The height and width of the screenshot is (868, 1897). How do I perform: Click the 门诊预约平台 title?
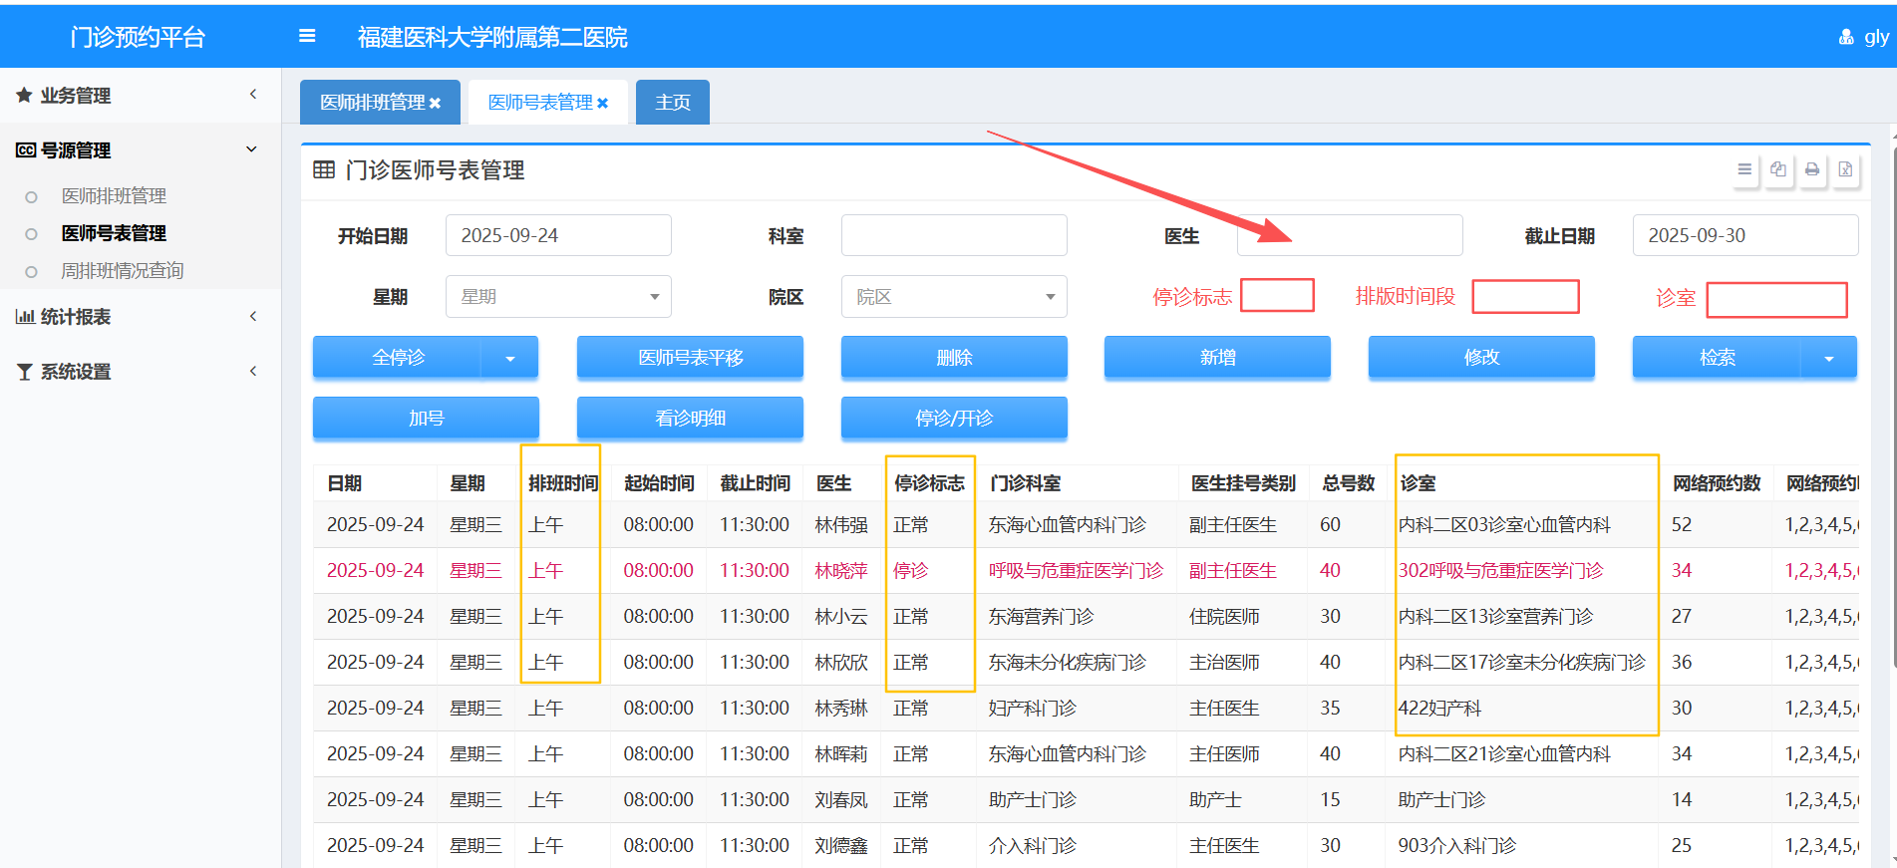(138, 37)
